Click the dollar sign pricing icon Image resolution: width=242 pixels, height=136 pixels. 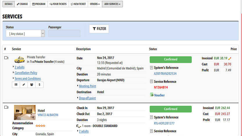pyautogui.click(x=40, y=85)
